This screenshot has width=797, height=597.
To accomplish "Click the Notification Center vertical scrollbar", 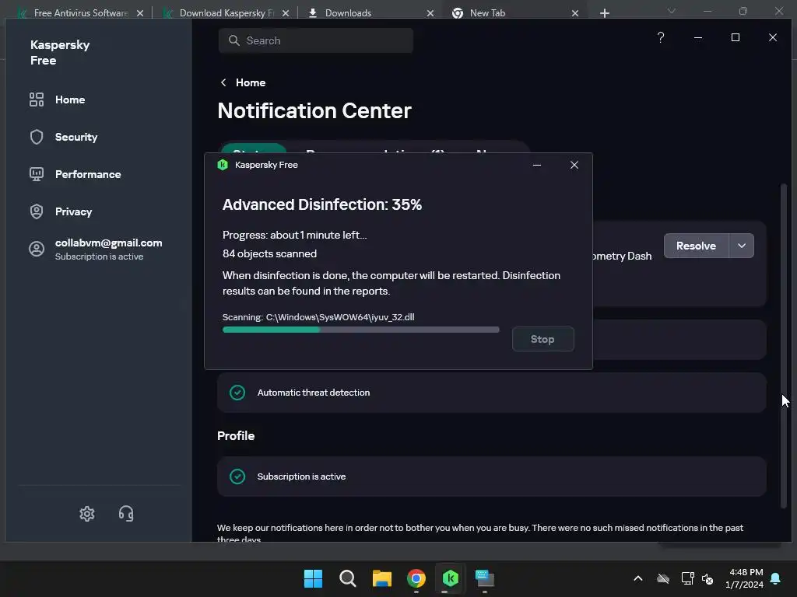I will 783,345.
